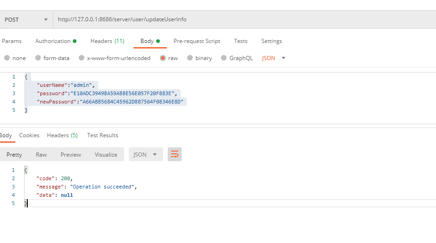Show the response Cookies tab
The height and width of the screenshot is (243, 436).
(x=29, y=135)
